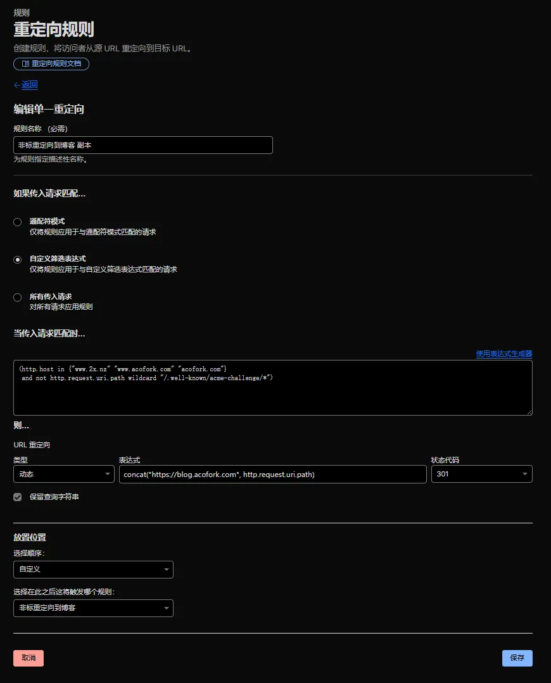Choose the 所有传入请求 radio option
551x683 pixels.
[18, 297]
